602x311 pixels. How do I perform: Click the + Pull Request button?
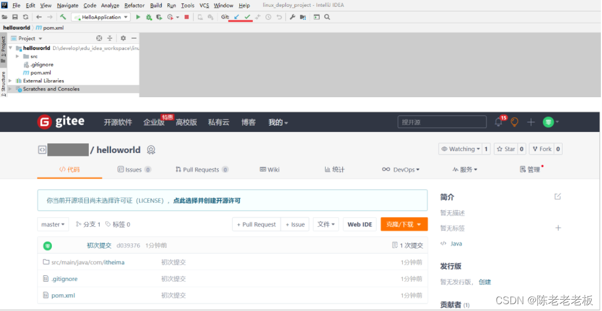(256, 225)
